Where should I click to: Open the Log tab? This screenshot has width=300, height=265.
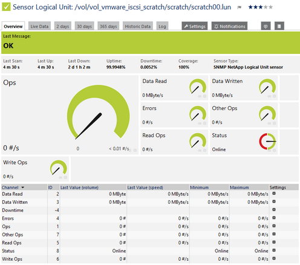[162, 26]
